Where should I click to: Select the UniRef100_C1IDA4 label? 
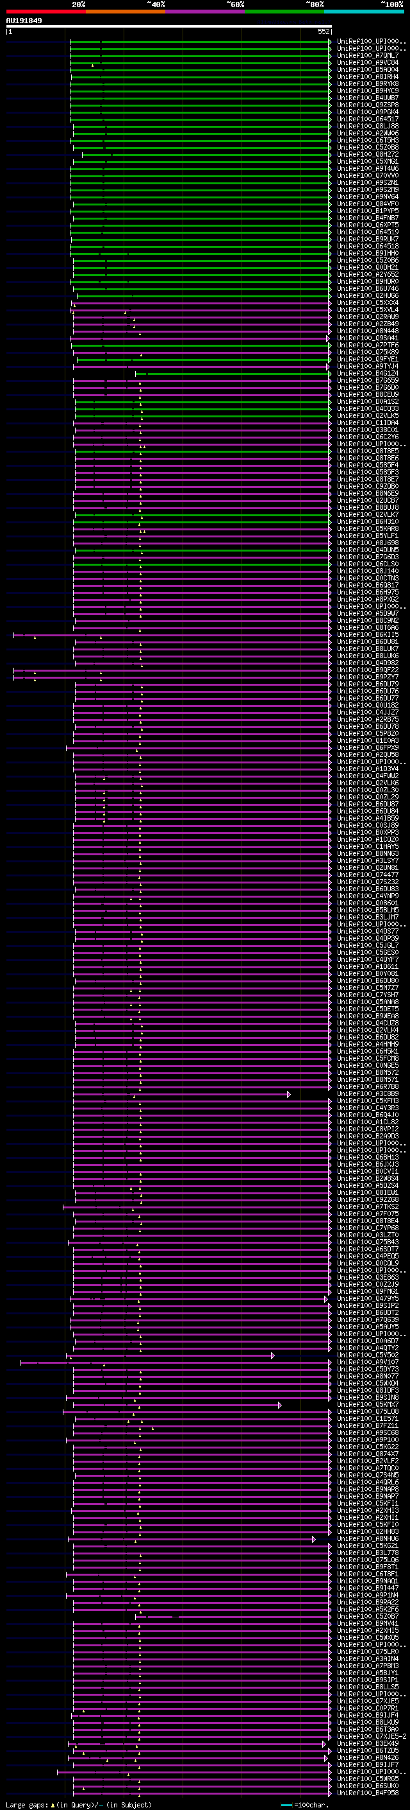coord(368,423)
